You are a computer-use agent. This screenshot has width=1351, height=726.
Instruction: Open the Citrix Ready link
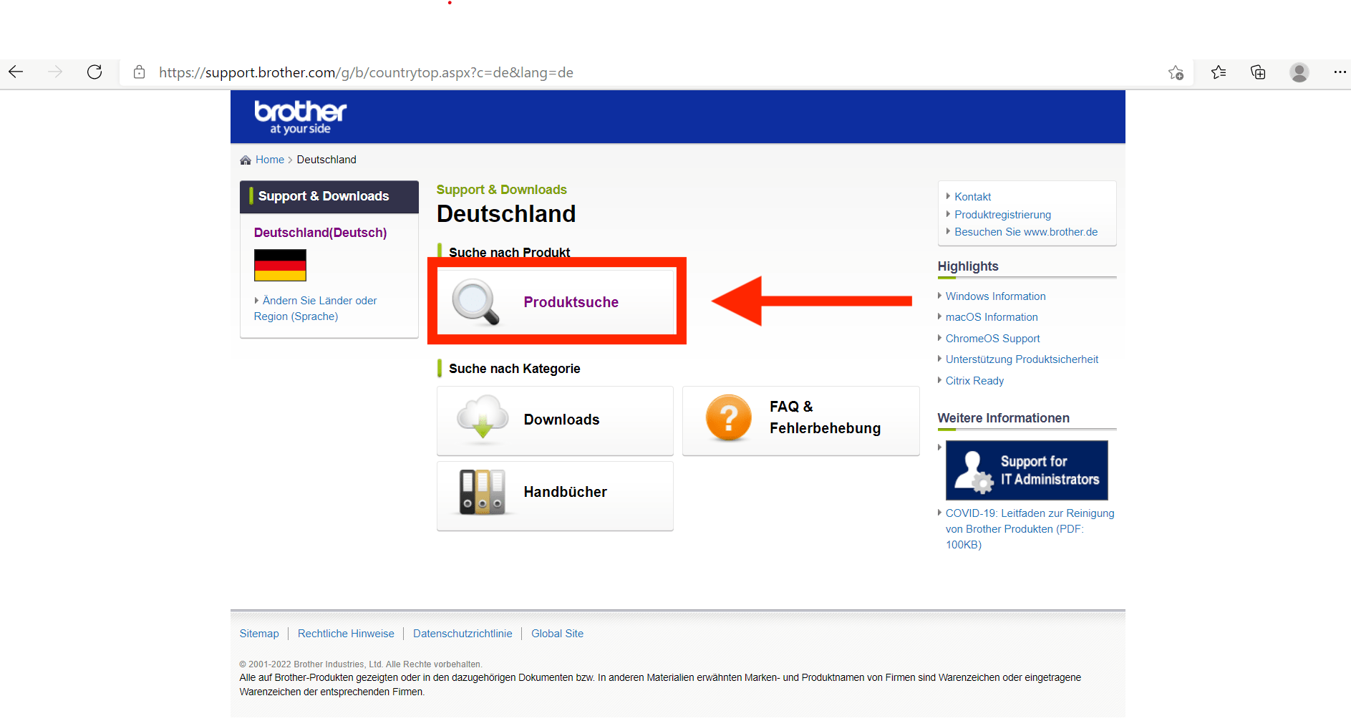click(x=974, y=381)
